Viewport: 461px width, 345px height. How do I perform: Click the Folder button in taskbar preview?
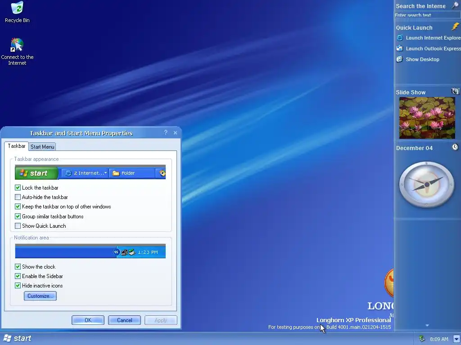[132, 173]
